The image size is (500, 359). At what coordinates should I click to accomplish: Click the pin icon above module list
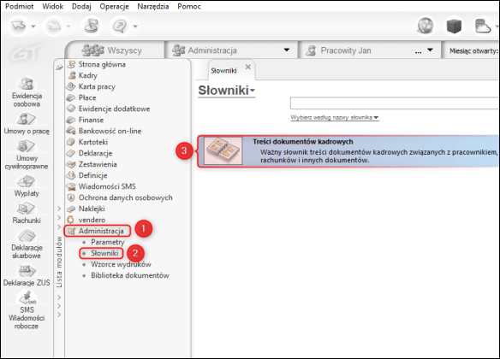(x=59, y=68)
